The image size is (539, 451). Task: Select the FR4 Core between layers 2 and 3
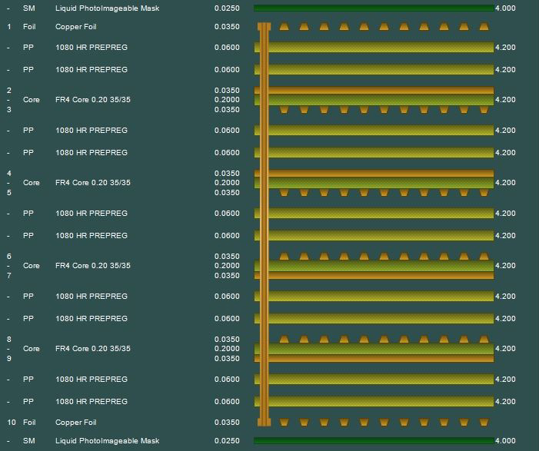click(92, 100)
